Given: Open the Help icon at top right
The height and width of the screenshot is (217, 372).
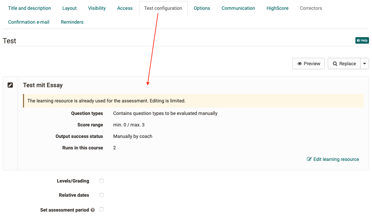Looking at the screenshot, I should click(362, 40).
